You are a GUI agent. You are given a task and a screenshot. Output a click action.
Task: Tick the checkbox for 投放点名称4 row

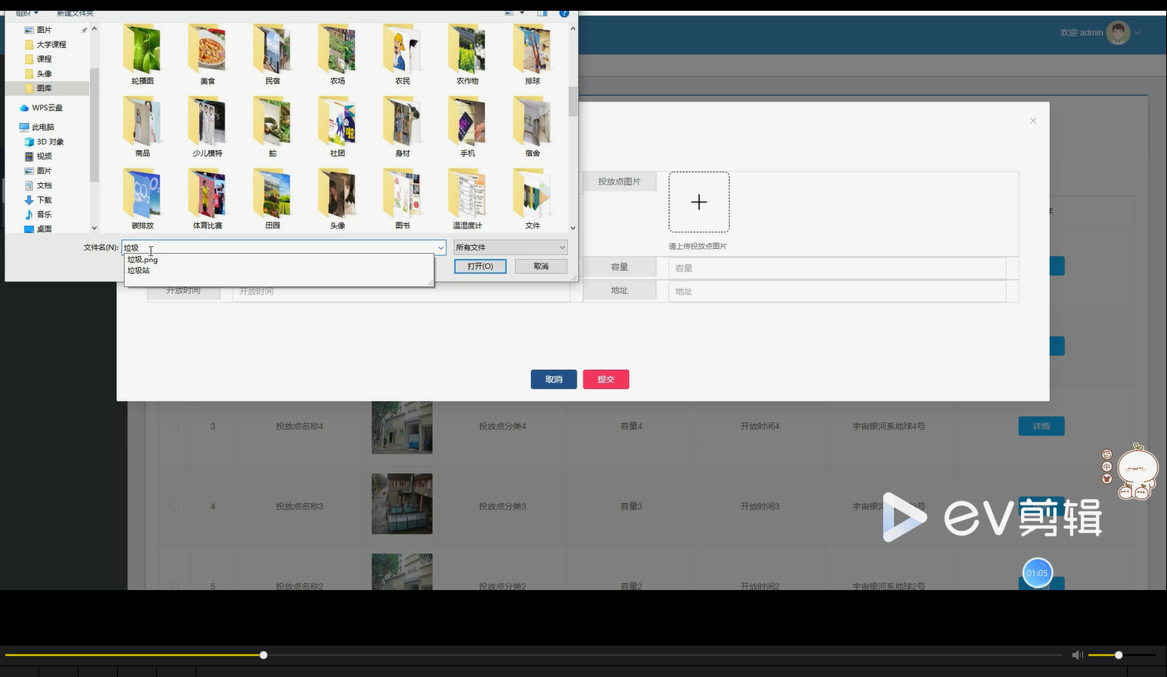click(175, 426)
